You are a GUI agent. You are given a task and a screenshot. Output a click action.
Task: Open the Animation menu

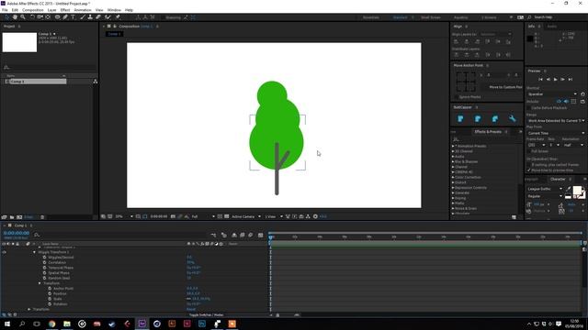[83, 10]
